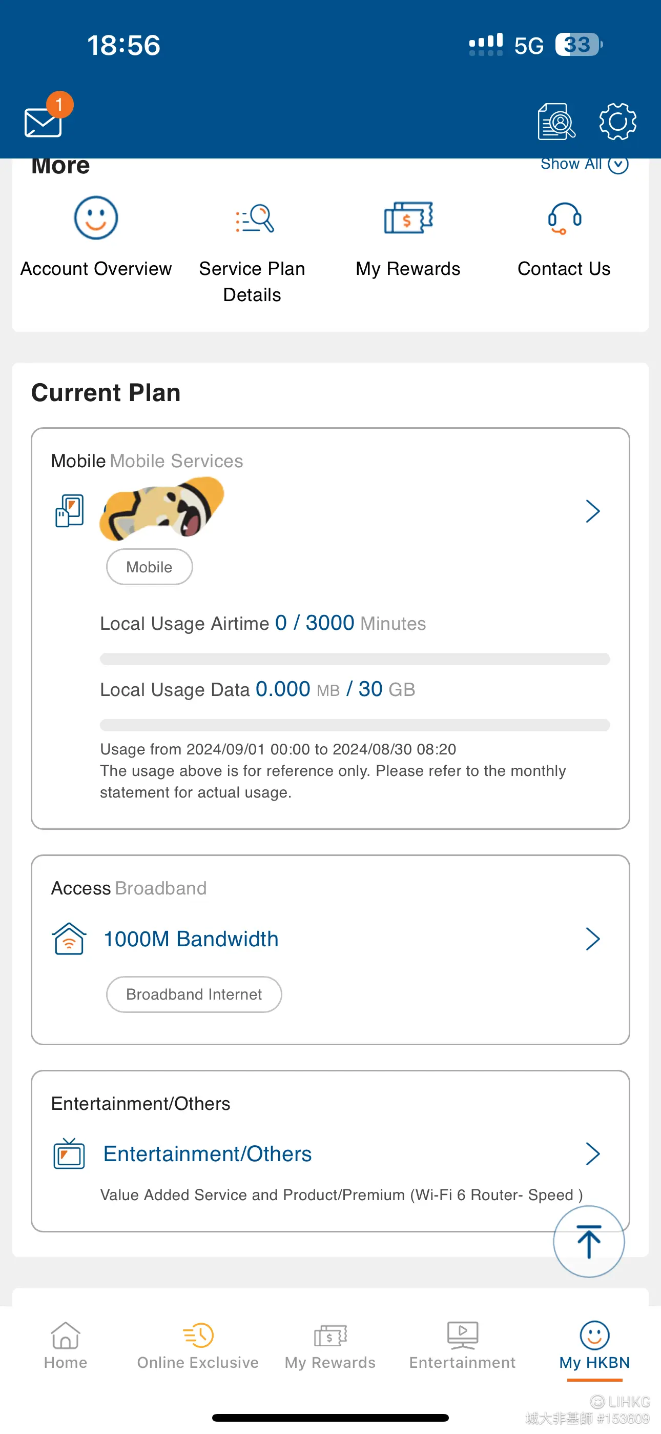
Task: Open My Rewards tab in bottom bar
Action: [x=330, y=1346]
